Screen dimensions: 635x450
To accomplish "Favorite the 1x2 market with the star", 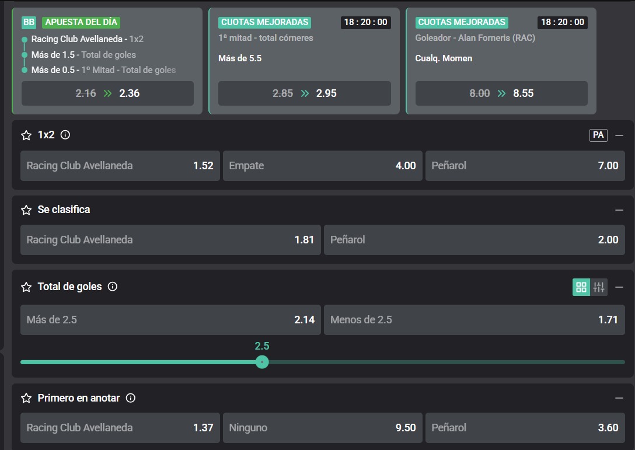I will pos(26,135).
